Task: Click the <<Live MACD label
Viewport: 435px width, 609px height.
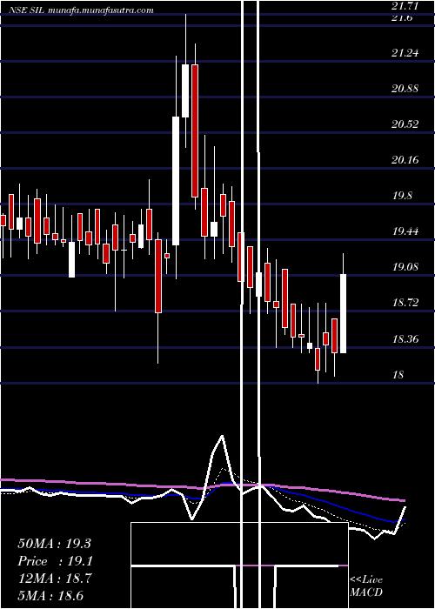Action: coord(366,586)
